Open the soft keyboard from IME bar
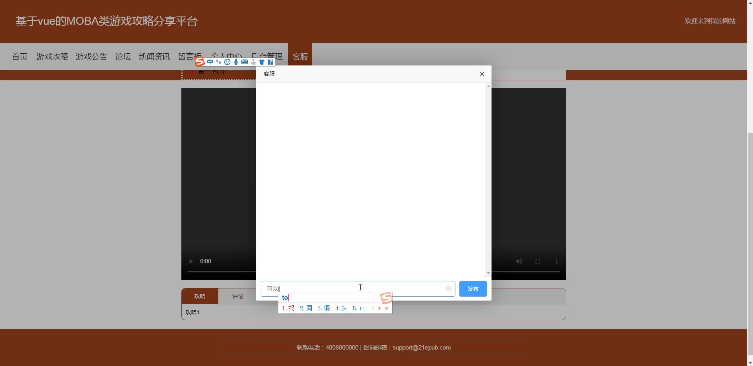The width and height of the screenshot is (753, 366). [245, 62]
